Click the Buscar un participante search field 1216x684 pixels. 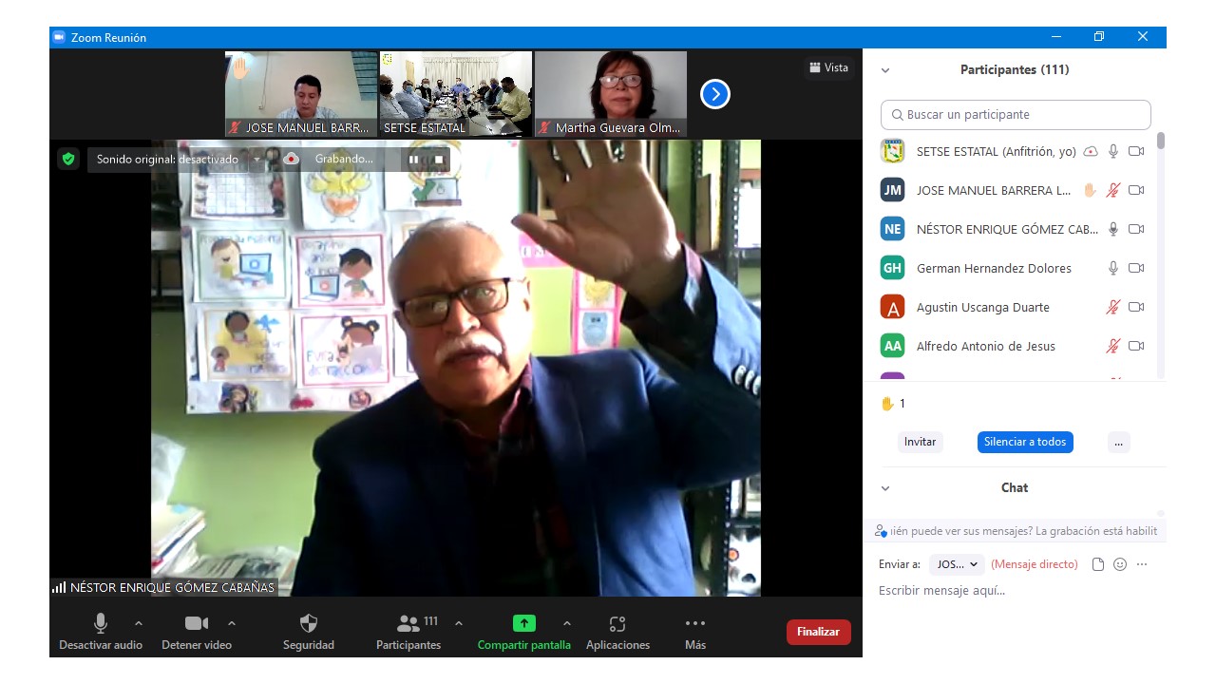[1016, 115]
